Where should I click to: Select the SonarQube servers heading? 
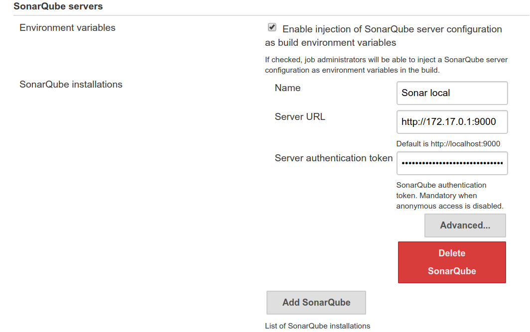point(58,6)
